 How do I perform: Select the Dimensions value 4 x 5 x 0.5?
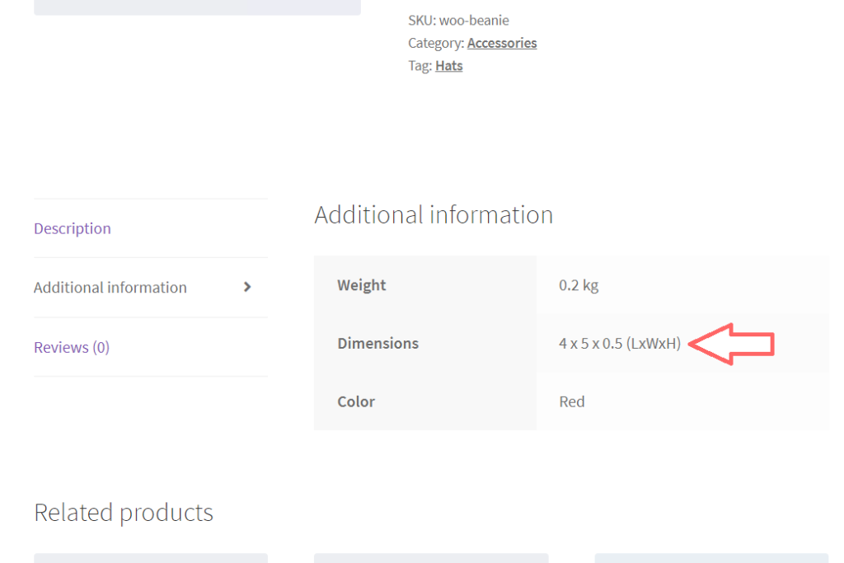[x=620, y=343]
